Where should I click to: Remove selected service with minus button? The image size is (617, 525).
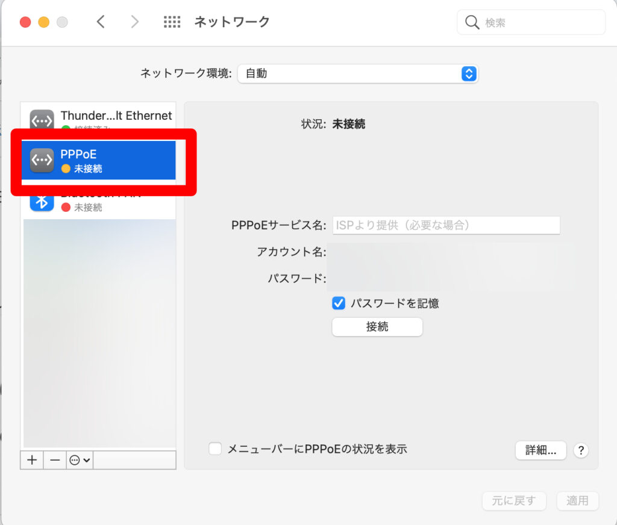pos(55,460)
